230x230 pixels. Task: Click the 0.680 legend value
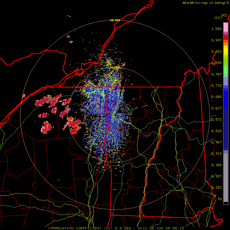coord(216,97)
